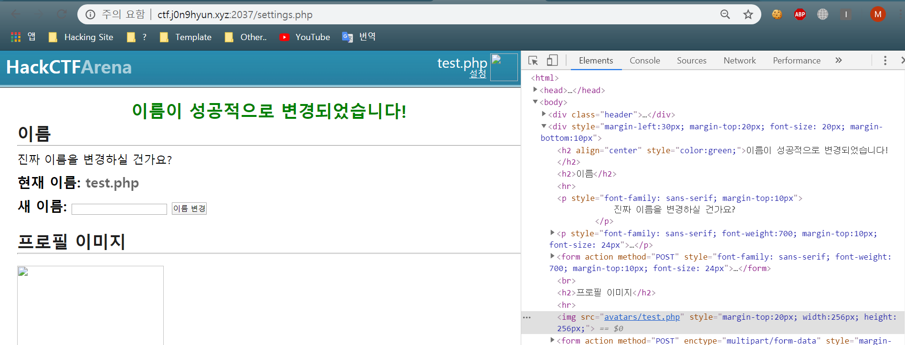Show more DevTools tabs chevron

click(839, 60)
